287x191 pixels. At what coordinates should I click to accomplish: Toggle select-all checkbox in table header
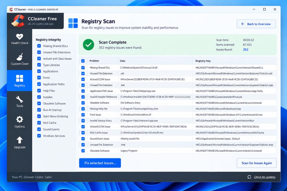(x=83, y=61)
